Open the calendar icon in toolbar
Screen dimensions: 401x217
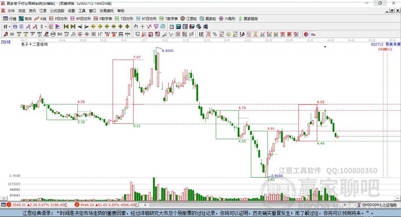coord(172,27)
